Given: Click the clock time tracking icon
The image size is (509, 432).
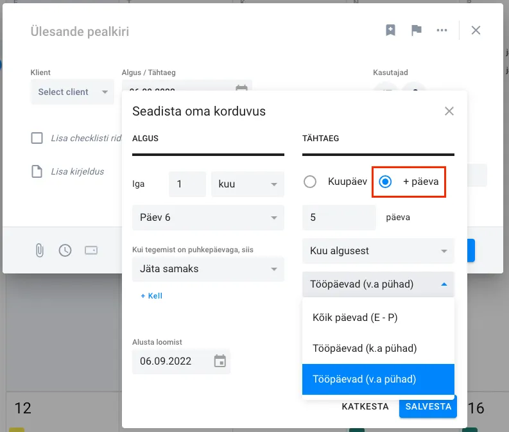Looking at the screenshot, I should pyautogui.click(x=65, y=250).
